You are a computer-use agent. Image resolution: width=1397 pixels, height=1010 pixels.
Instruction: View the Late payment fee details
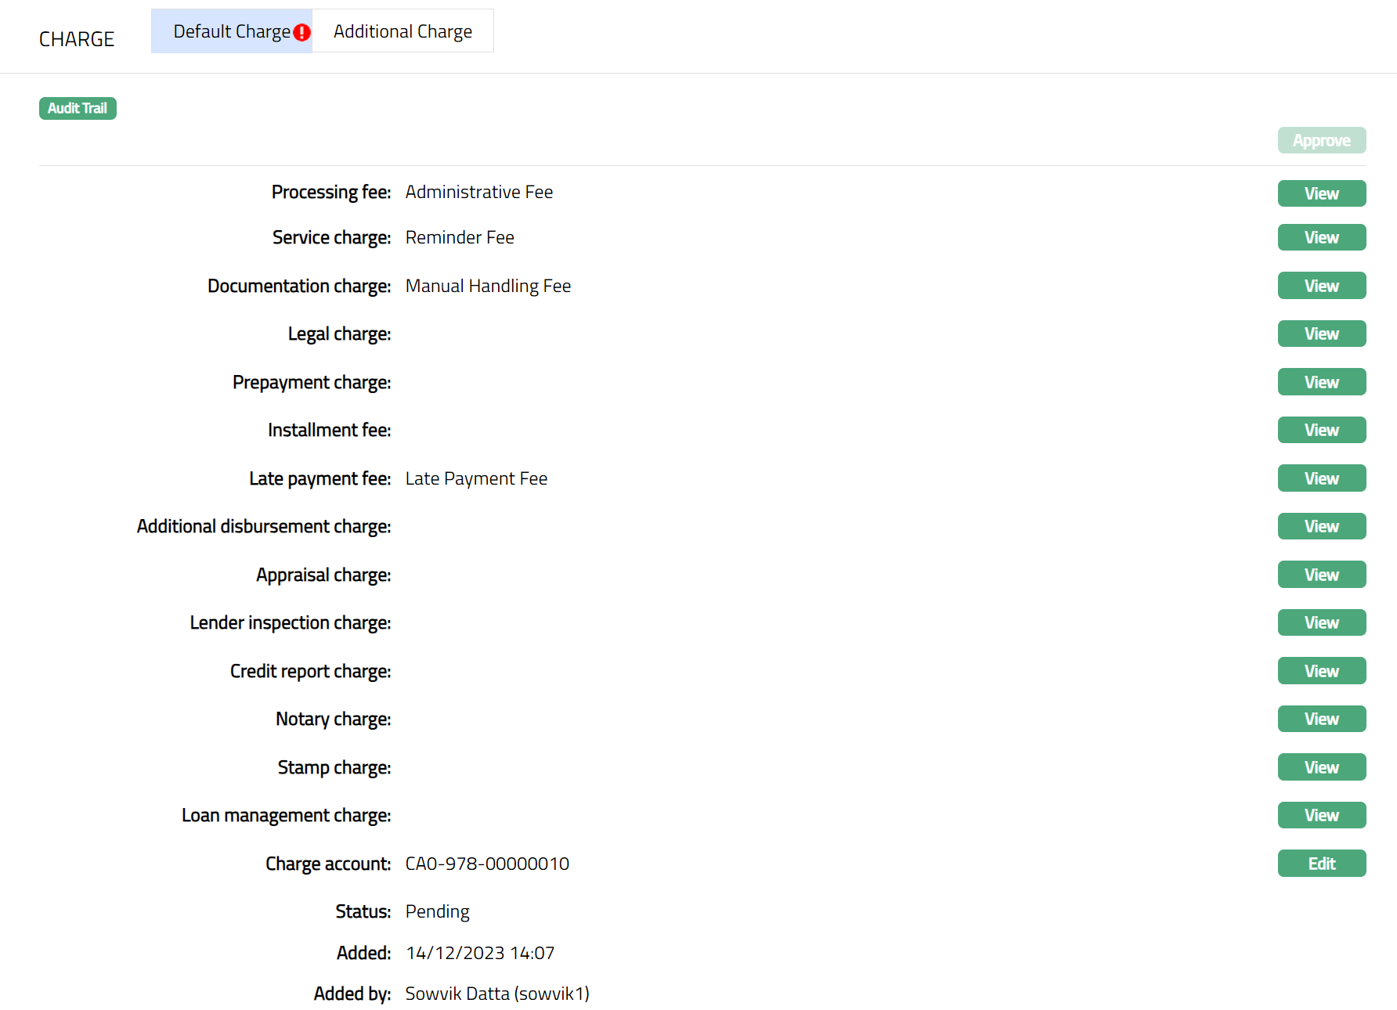click(1321, 478)
